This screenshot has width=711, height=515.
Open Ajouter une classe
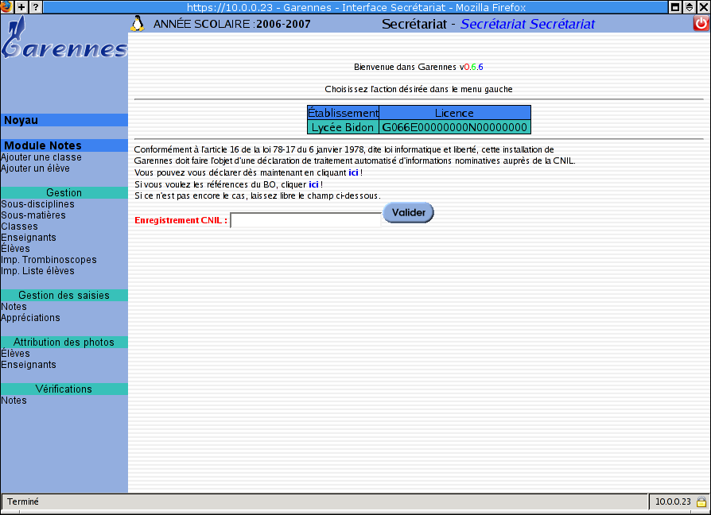pos(41,157)
